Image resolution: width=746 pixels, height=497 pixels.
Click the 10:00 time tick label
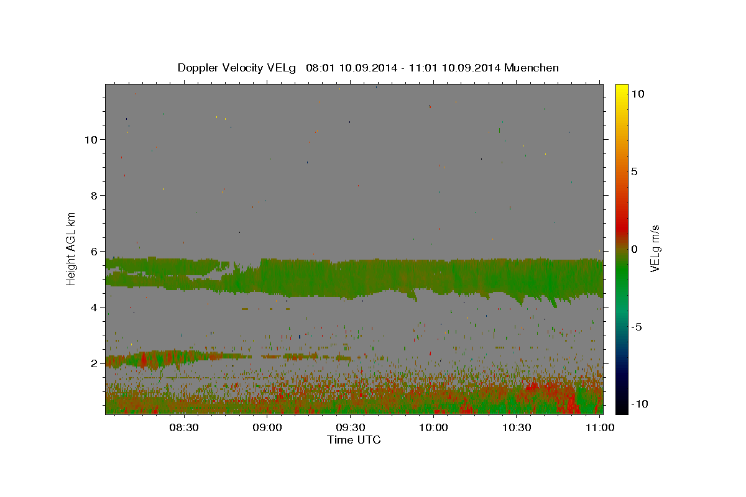point(433,427)
